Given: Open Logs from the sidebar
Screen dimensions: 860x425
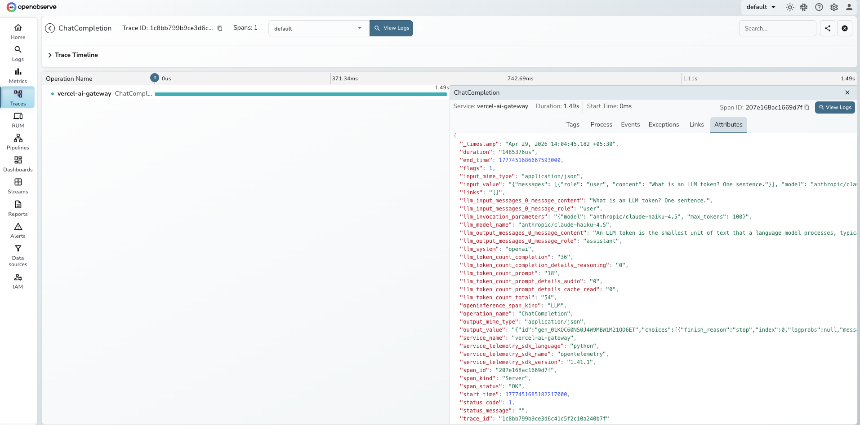Looking at the screenshot, I should pos(18,54).
